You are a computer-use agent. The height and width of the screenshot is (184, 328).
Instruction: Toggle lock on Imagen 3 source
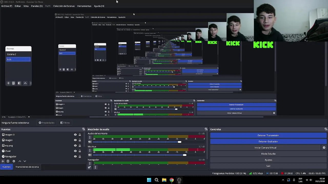80,135
